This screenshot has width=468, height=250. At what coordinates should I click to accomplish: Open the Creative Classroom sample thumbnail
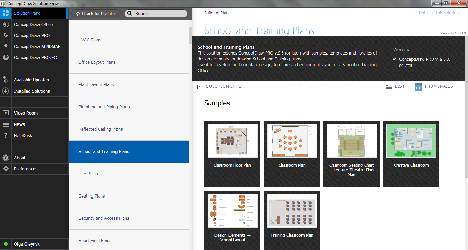(x=411, y=141)
